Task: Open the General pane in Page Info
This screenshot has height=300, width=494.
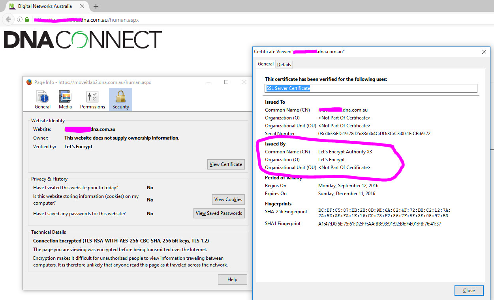Action: [x=43, y=100]
